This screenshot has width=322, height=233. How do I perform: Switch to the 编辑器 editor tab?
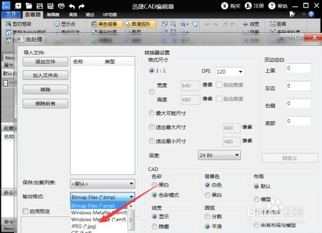(x=53, y=15)
